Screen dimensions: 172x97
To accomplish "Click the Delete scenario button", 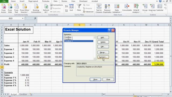I will (x=103, y=42).
